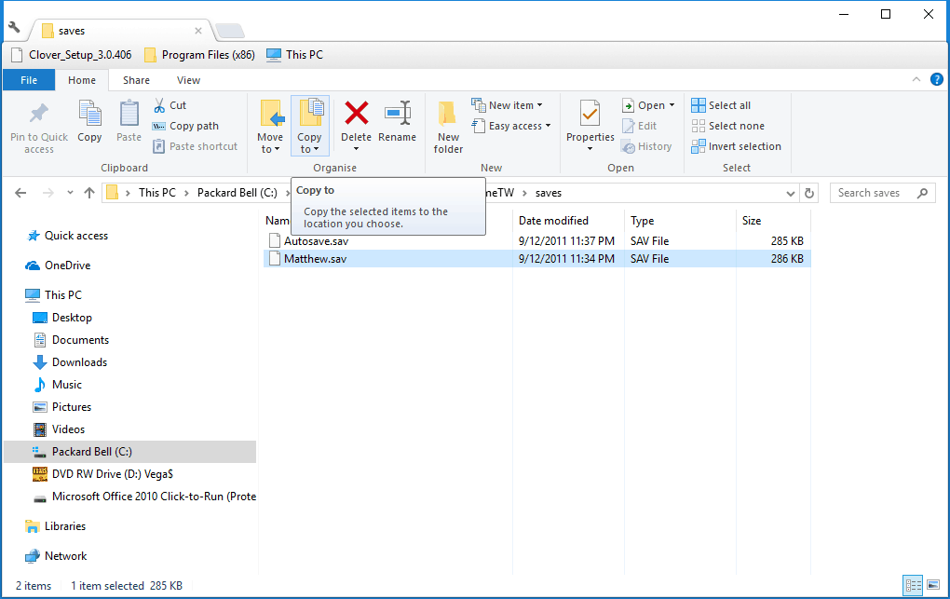Screen dimensions: 950x599
Task: Open Properties of selected file
Action: 590,125
